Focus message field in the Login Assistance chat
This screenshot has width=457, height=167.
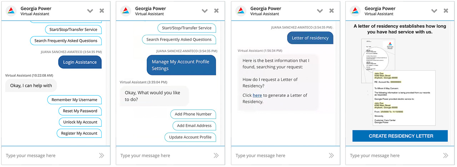[50, 156]
